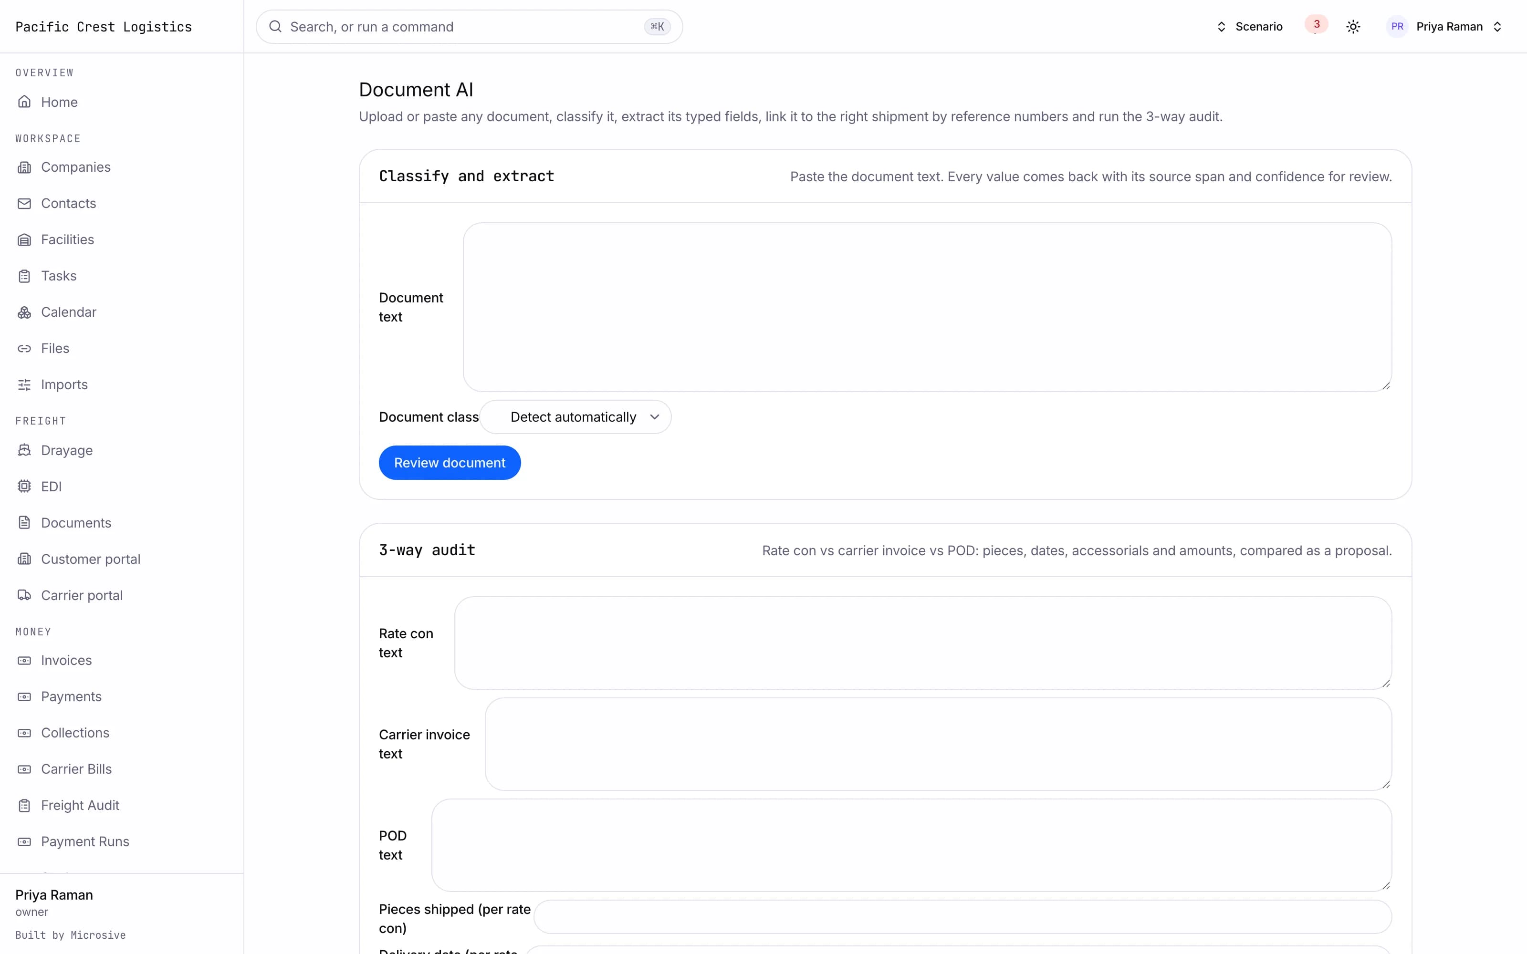Click the Calendar sidebar icon
The width and height of the screenshot is (1527, 954).
click(24, 312)
